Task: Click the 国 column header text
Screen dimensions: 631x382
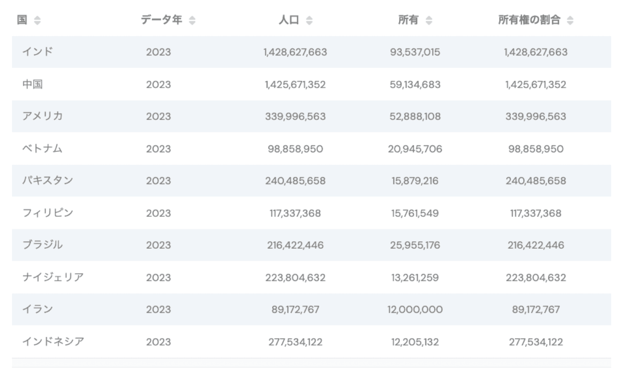Action: (22, 20)
